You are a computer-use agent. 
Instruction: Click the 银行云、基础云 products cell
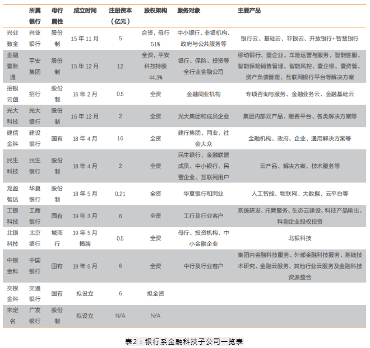point(300,39)
